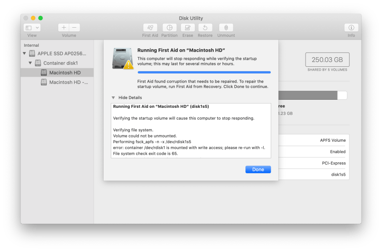
Task: Click the 250.03 GB capacity box
Action: coord(327,60)
